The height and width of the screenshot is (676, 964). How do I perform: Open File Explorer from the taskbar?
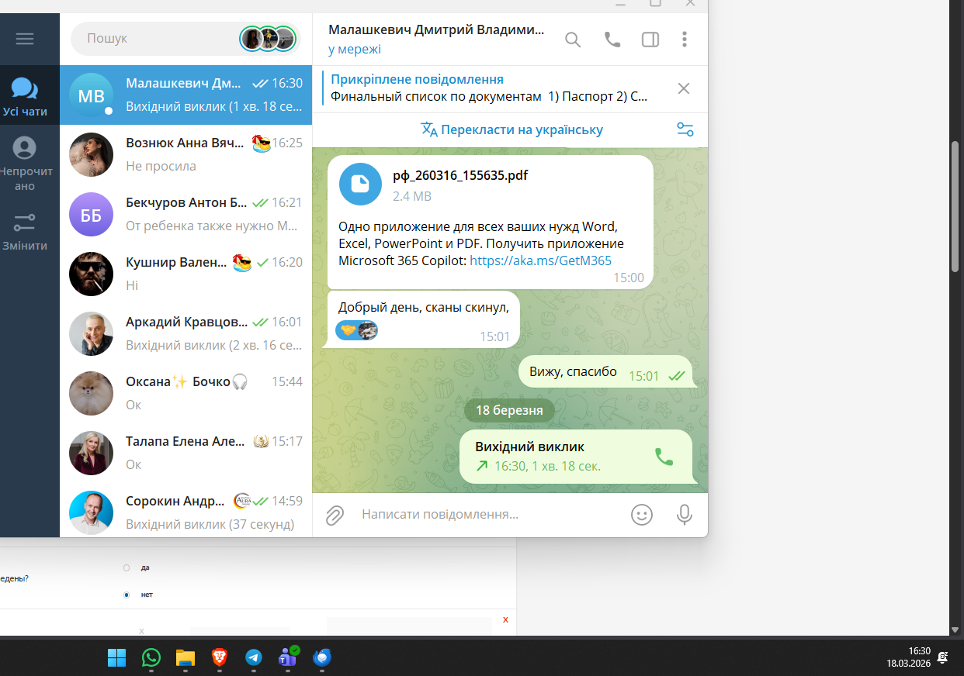coord(185,657)
